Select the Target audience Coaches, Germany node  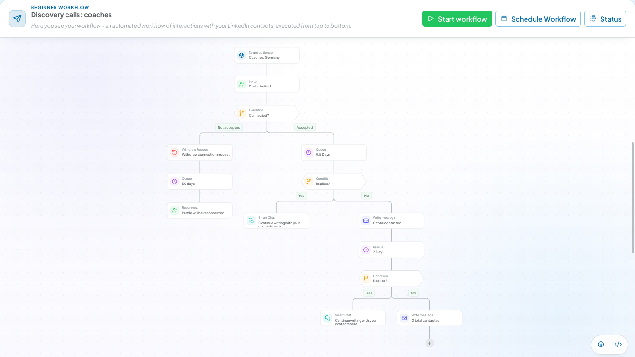point(267,55)
